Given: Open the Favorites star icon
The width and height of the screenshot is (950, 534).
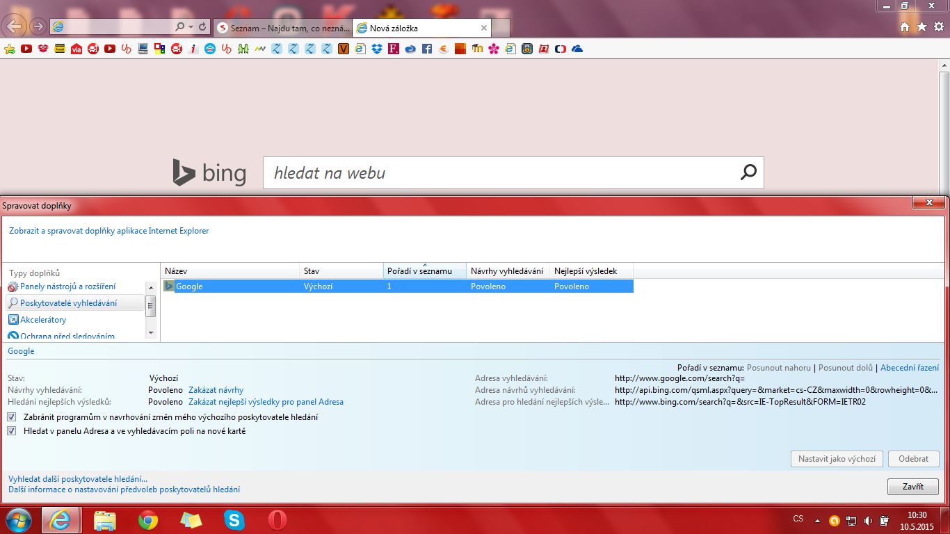Looking at the screenshot, I should pyautogui.click(x=921, y=27).
